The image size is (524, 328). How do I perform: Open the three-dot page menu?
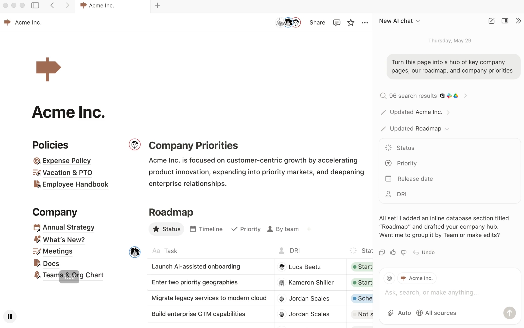[365, 23]
